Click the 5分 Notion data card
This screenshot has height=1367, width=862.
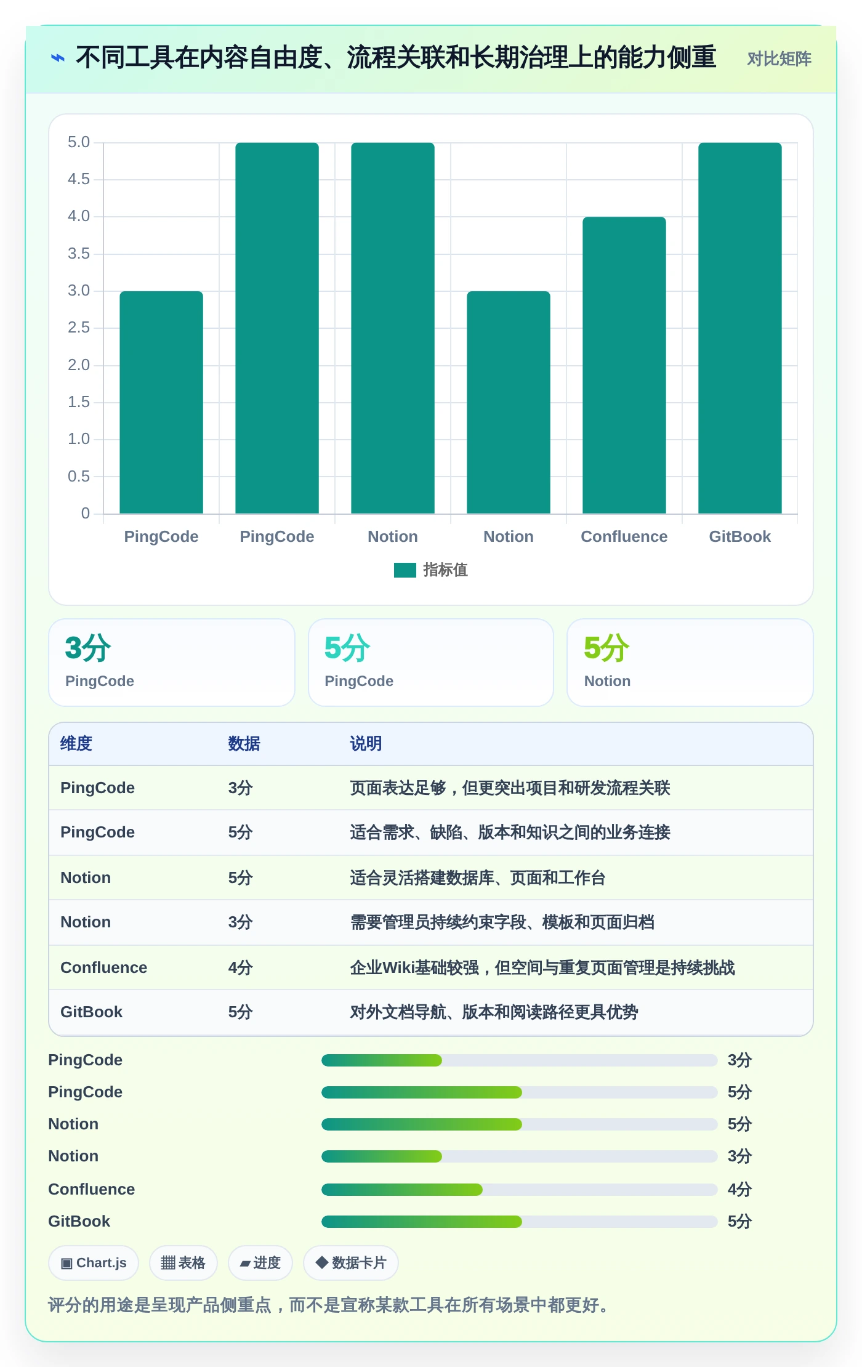click(690, 663)
